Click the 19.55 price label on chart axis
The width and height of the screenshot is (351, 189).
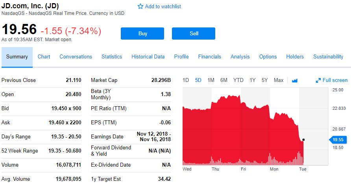click(x=338, y=140)
